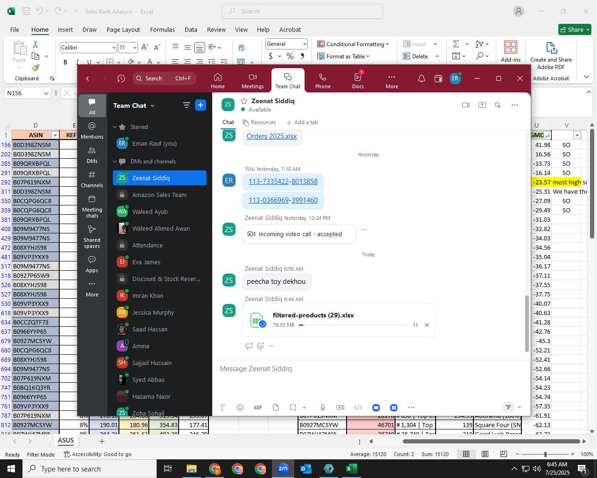
Task: Insert a code snippet in the message
Action: pyautogui.click(x=358, y=408)
